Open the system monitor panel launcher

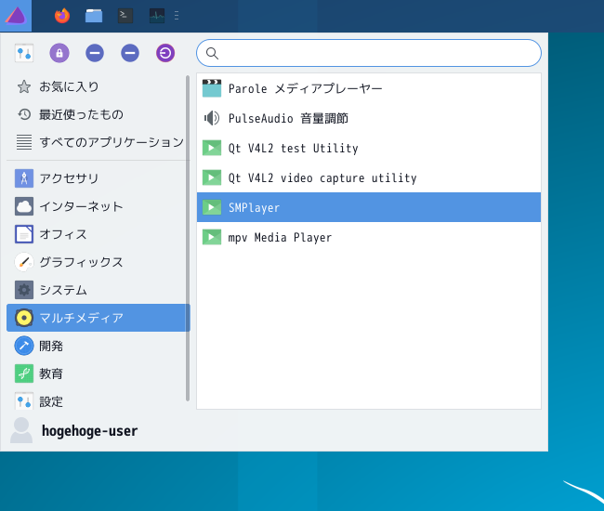(157, 16)
